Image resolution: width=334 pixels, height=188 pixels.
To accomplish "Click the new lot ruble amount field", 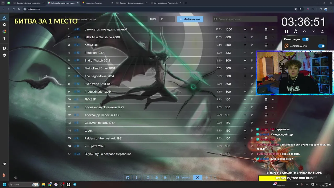I will pyautogui.click(x=167, y=19).
